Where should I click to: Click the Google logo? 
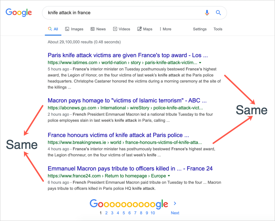[x=19, y=13]
